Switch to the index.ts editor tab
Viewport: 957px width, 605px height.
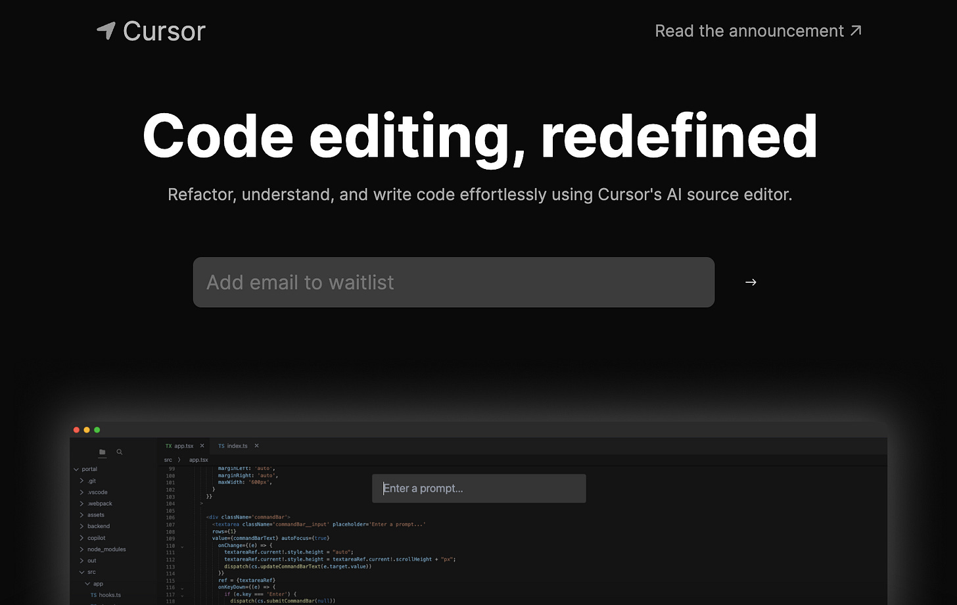(233, 446)
